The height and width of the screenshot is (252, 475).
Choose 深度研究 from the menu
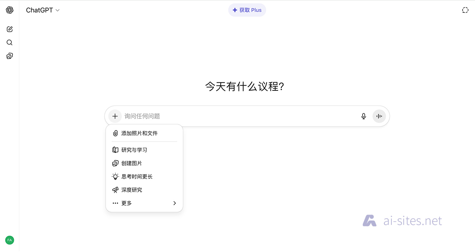[x=132, y=190]
